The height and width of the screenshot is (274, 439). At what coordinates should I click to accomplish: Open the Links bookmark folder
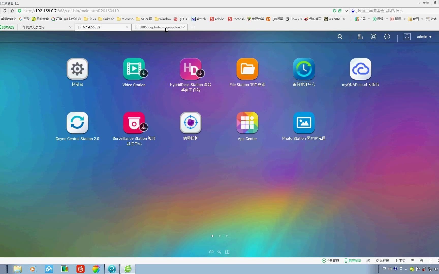pos(90,19)
